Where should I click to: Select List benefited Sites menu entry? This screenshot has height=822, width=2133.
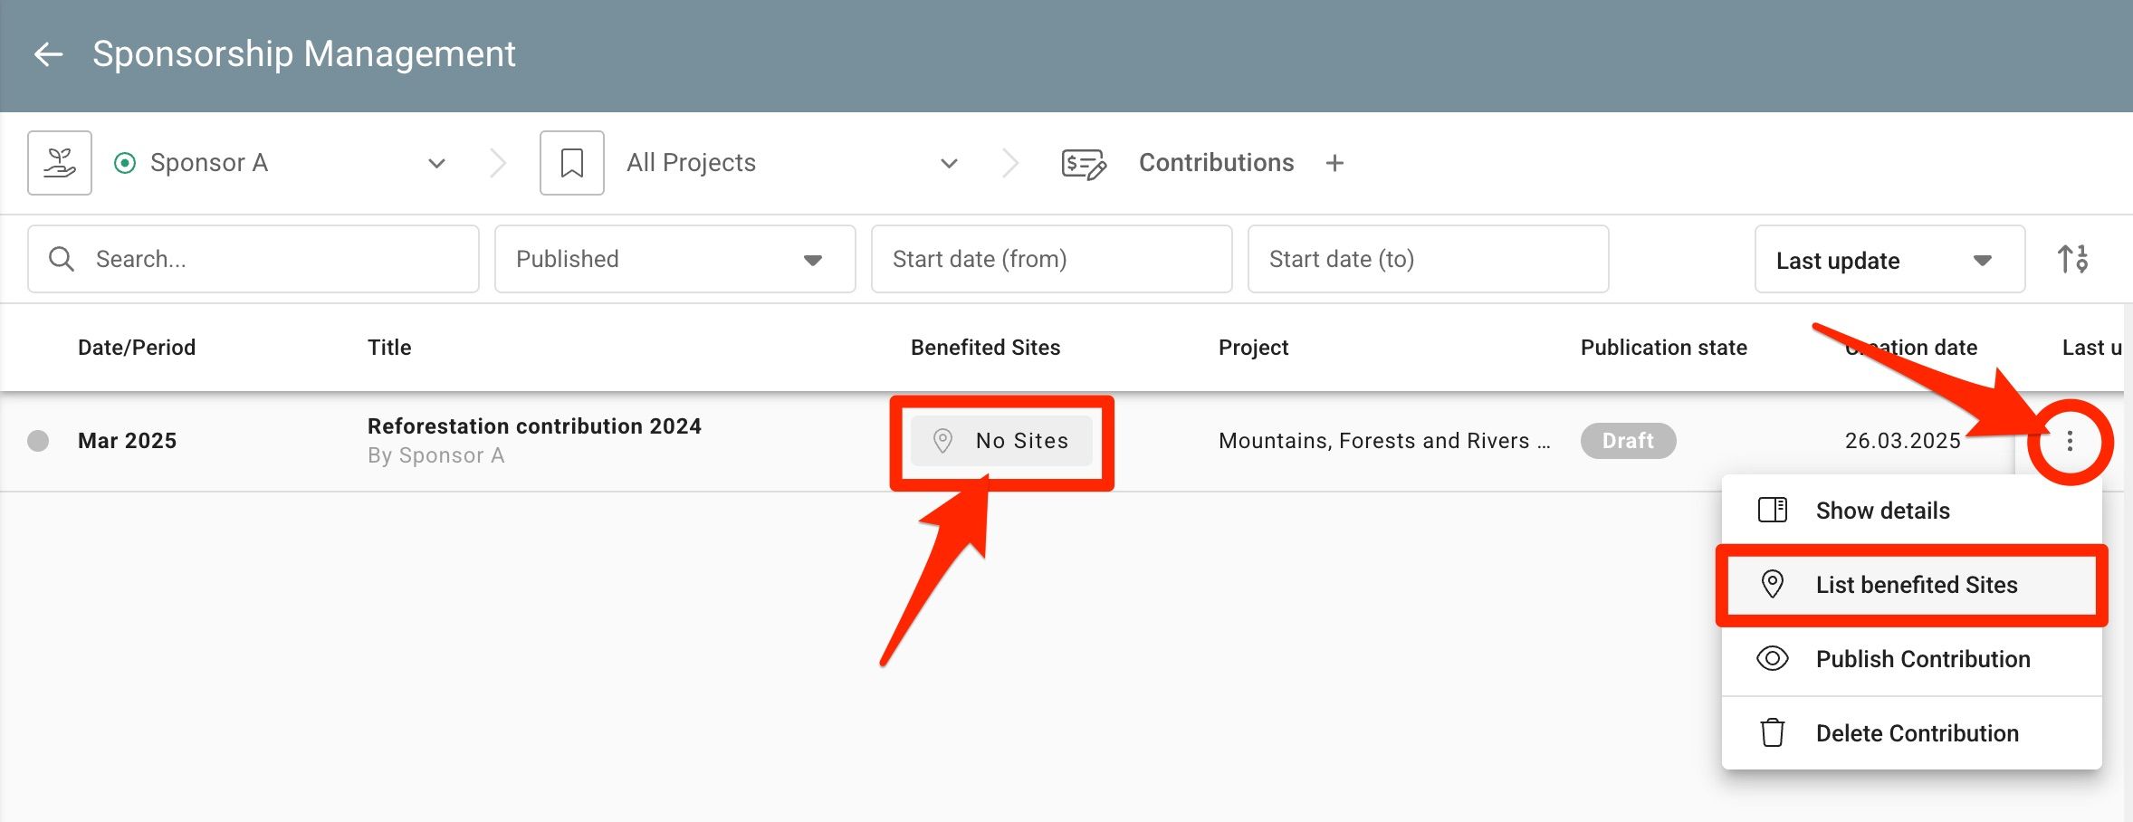(x=1911, y=585)
